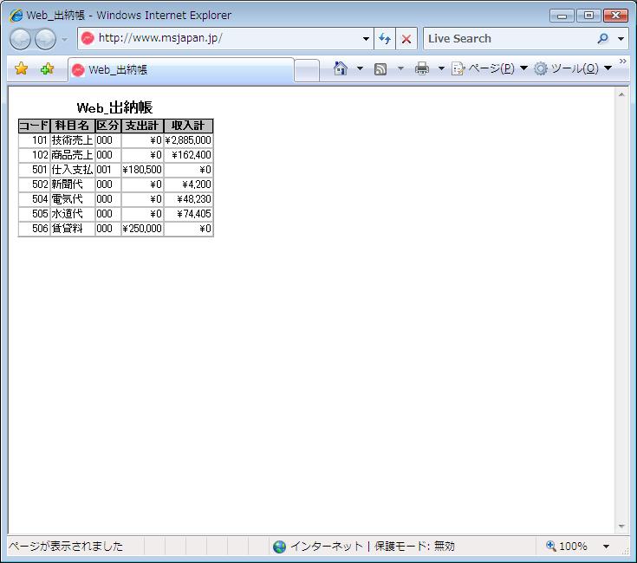Click the Home page icon
637x563 pixels.
[340, 68]
